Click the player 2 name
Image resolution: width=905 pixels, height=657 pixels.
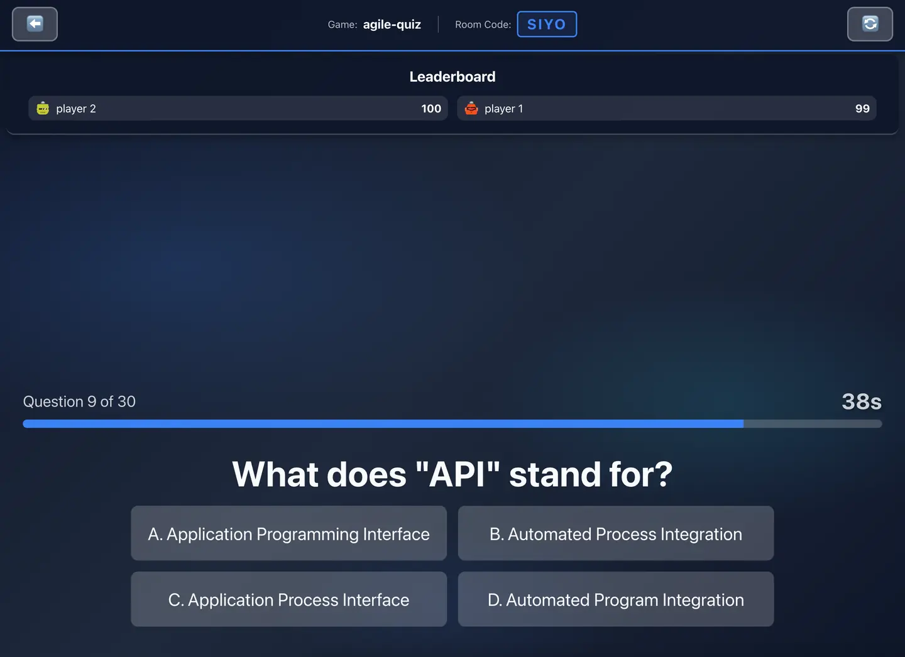pyautogui.click(x=76, y=109)
